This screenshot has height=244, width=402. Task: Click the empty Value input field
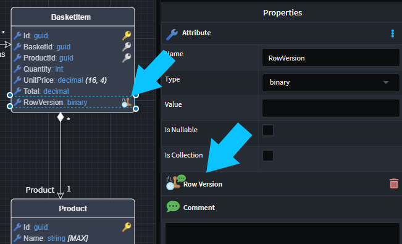click(331, 108)
